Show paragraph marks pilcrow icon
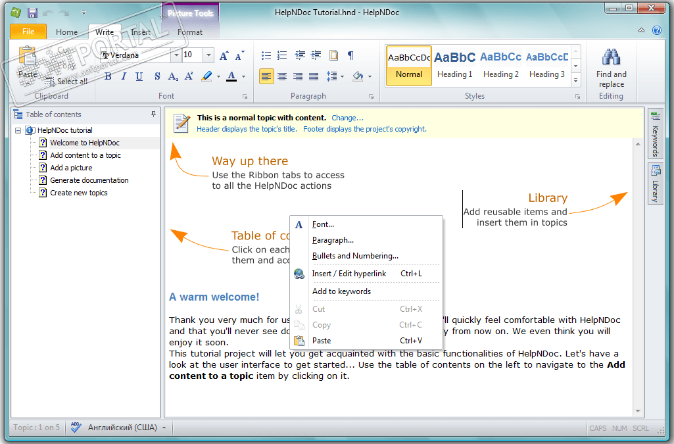 click(350, 55)
